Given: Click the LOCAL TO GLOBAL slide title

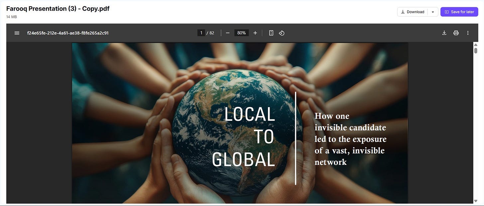Looking at the screenshot, I should point(244,137).
